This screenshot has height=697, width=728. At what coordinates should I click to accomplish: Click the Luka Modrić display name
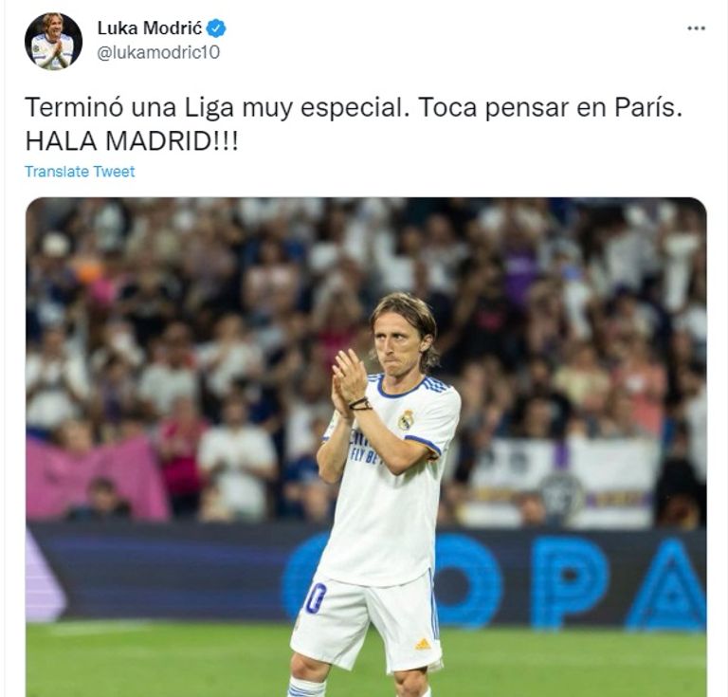coord(150,28)
